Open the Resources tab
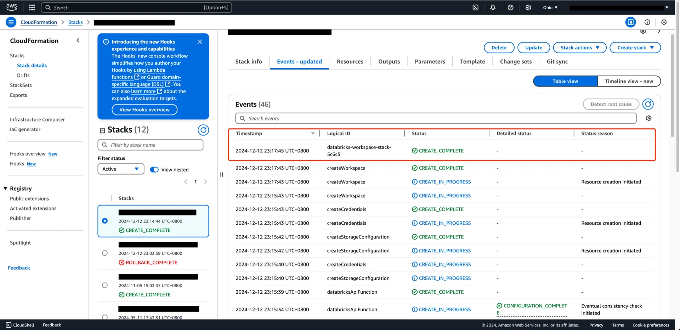This screenshot has height=330, width=680. click(350, 61)
